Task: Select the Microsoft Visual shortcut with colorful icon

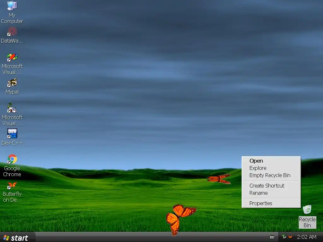Action: click(x=12, y=64)
